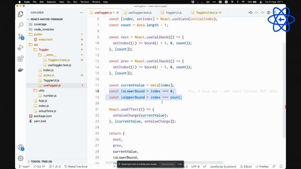Click the open changes git icon
The width and height of the screenshot is (301, 169).
pyautogui.click(x=251, y=13)
